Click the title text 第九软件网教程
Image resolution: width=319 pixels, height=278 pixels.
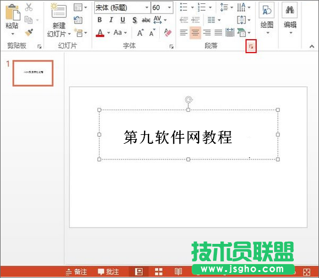pyautogui.click(x=178, y=137)
